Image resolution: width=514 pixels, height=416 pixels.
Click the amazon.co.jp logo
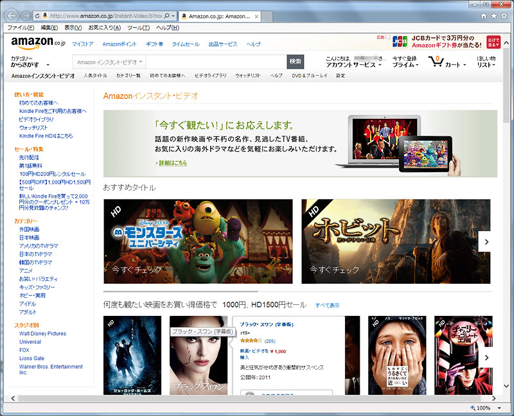tap(39, 42)
